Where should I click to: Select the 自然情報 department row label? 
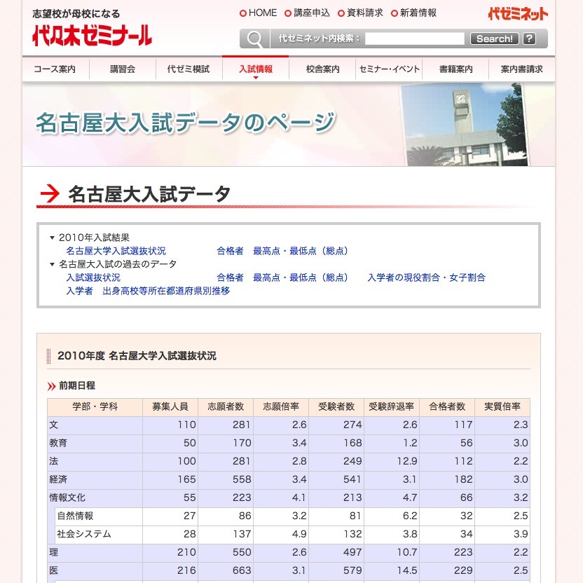pos(75,516)
